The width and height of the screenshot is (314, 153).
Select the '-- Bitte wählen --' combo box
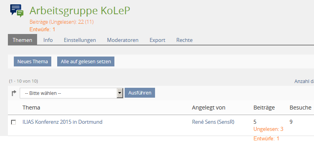tap(71, 93)
